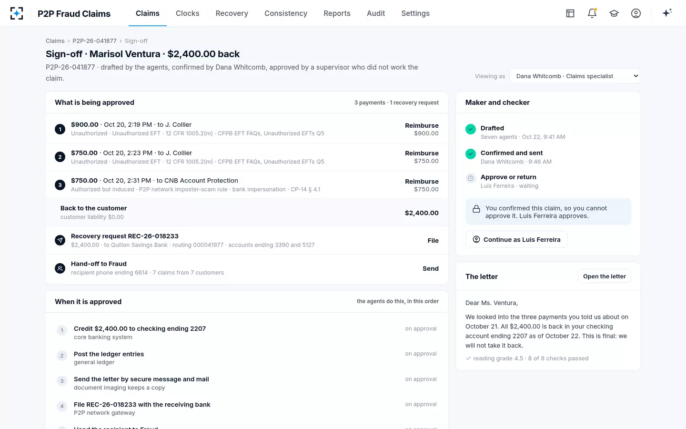Open the layout panel icon in the header
This screenshot has height=429, width=686.
coord(570,13)
